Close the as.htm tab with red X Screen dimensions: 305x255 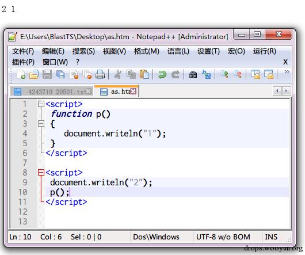point(134,91)
